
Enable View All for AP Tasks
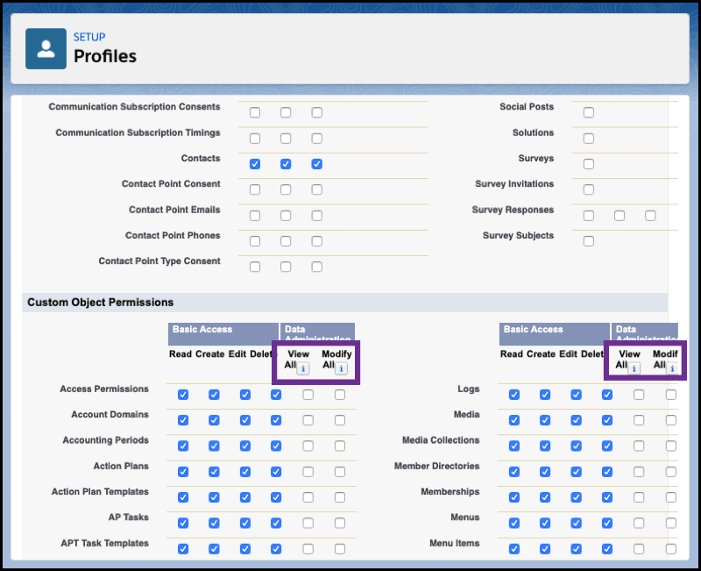(x=308, y=523)
